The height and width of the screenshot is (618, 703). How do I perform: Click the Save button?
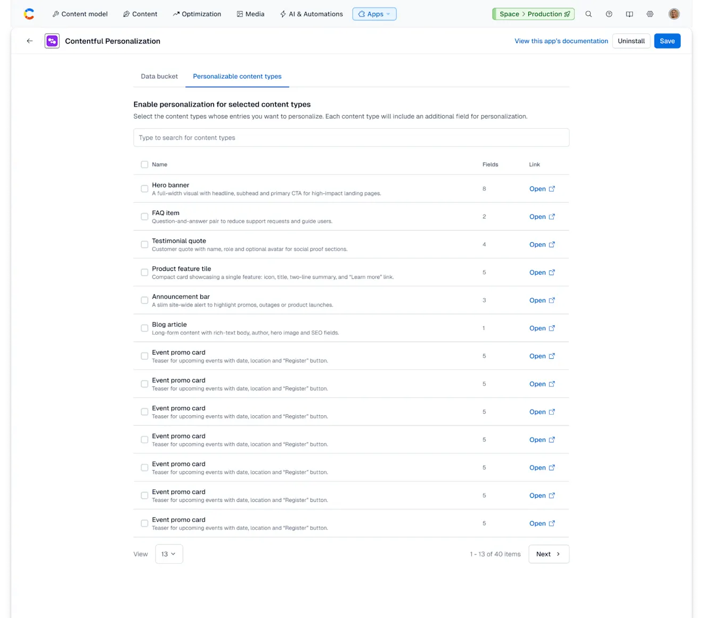click(667, 40)
